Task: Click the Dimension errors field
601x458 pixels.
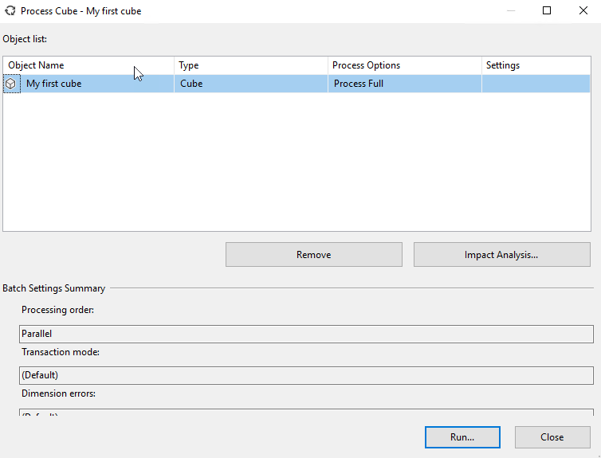Action: click(x=306, y=413)
